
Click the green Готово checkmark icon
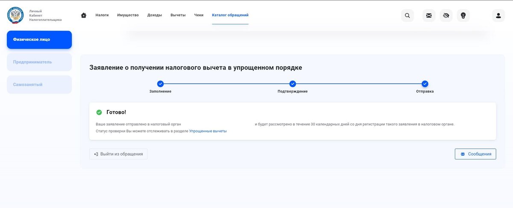tap(99, 112)
